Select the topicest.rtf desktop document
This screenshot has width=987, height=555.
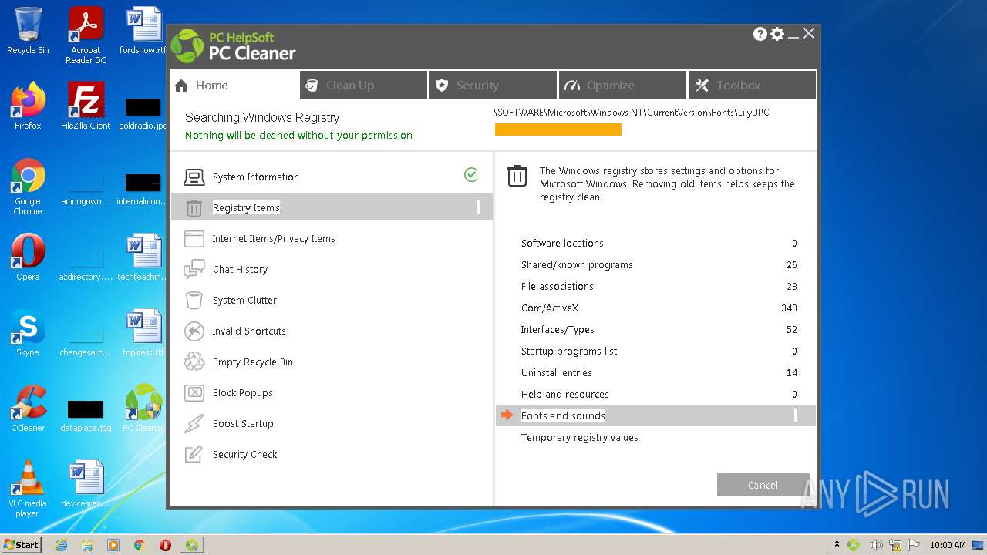[143, 333]
